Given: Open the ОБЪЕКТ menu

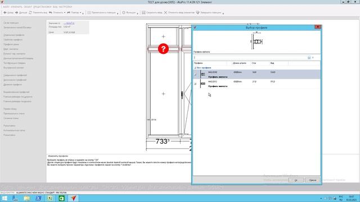Looking at the screenshot, I should [28, 7].
